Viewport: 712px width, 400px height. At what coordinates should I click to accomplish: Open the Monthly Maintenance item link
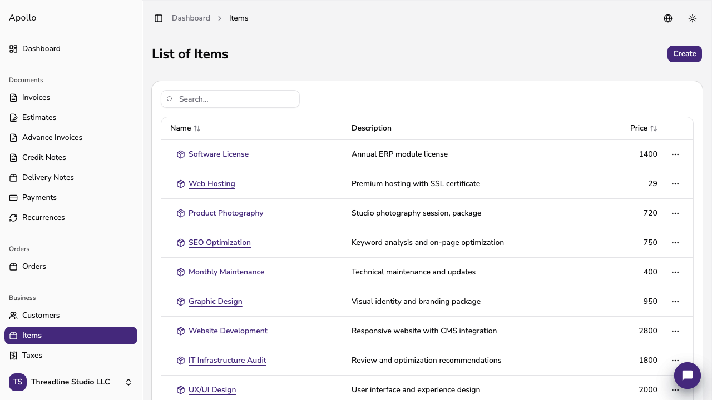pos(226,272)
